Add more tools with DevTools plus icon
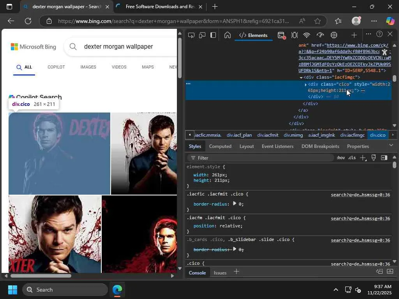Image resolution: width=399 pixels, height=299 pixels. click(354, 35)
